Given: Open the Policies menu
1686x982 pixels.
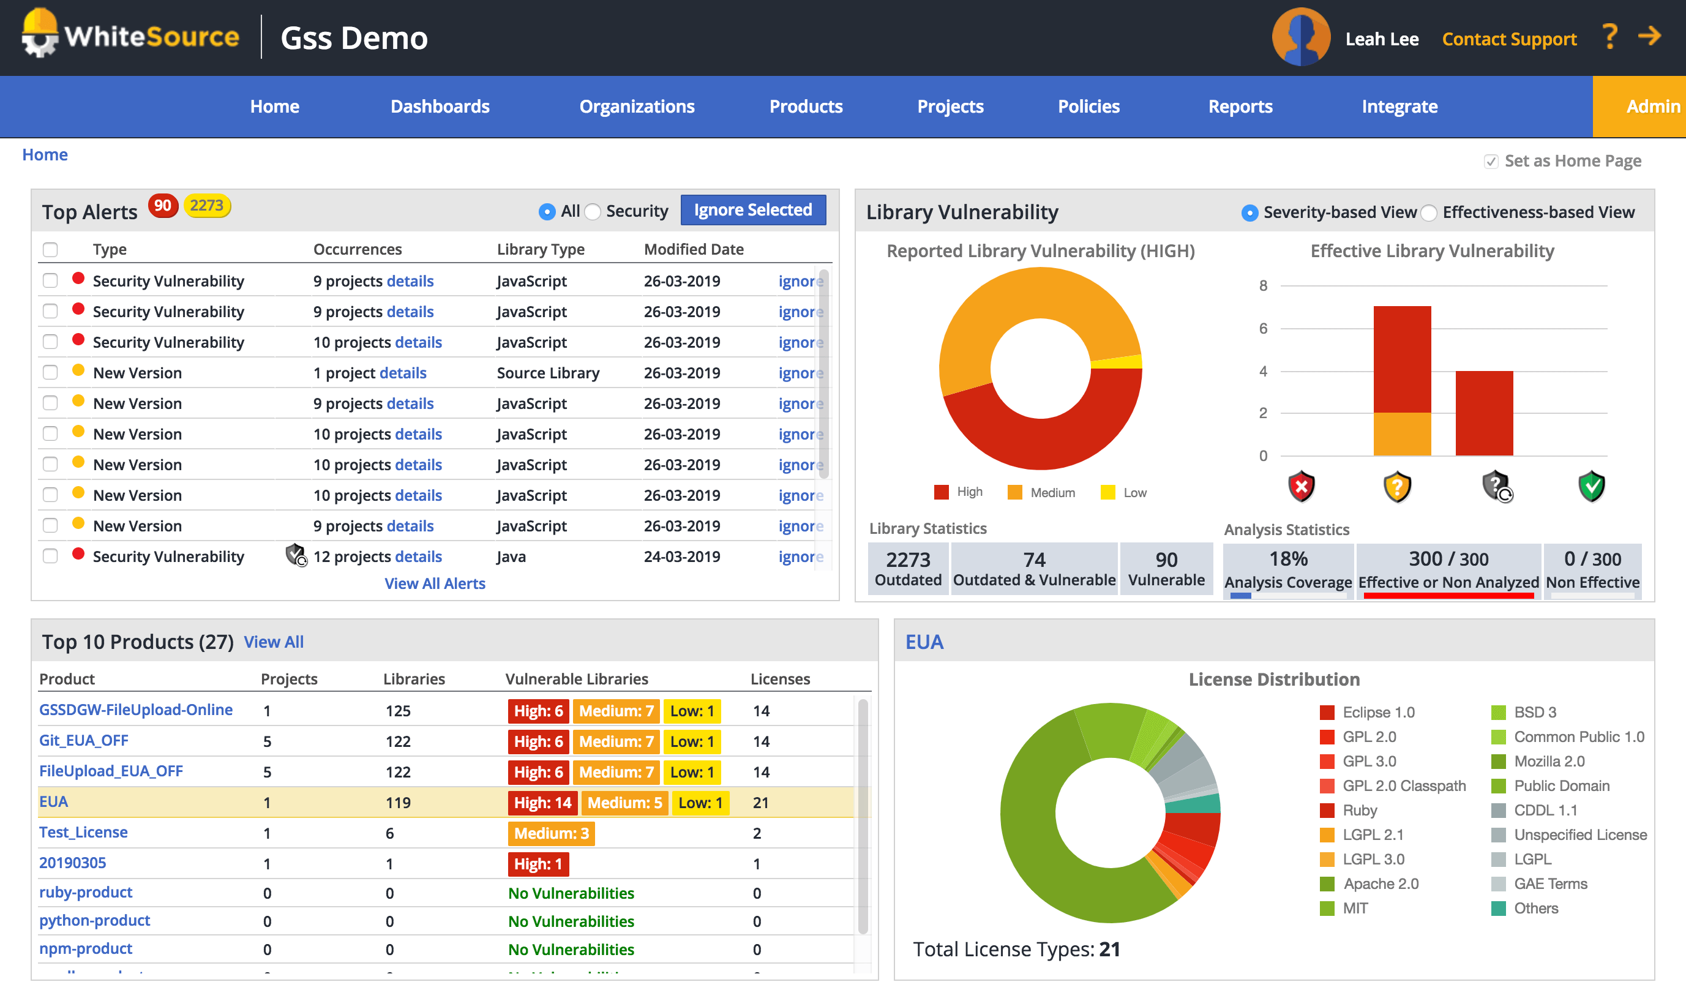Looking at the screenshot, I should pos(1088,107).
